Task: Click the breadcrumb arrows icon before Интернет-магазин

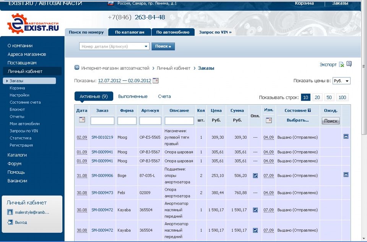Action: 77,68
